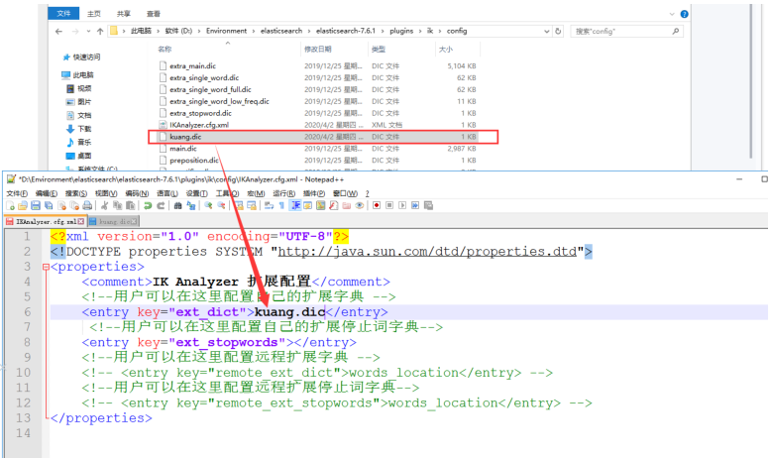Click the Cut scissors icon
Image resolution: width=772 pixels, height=458 pixels.
tap(104, 205)
